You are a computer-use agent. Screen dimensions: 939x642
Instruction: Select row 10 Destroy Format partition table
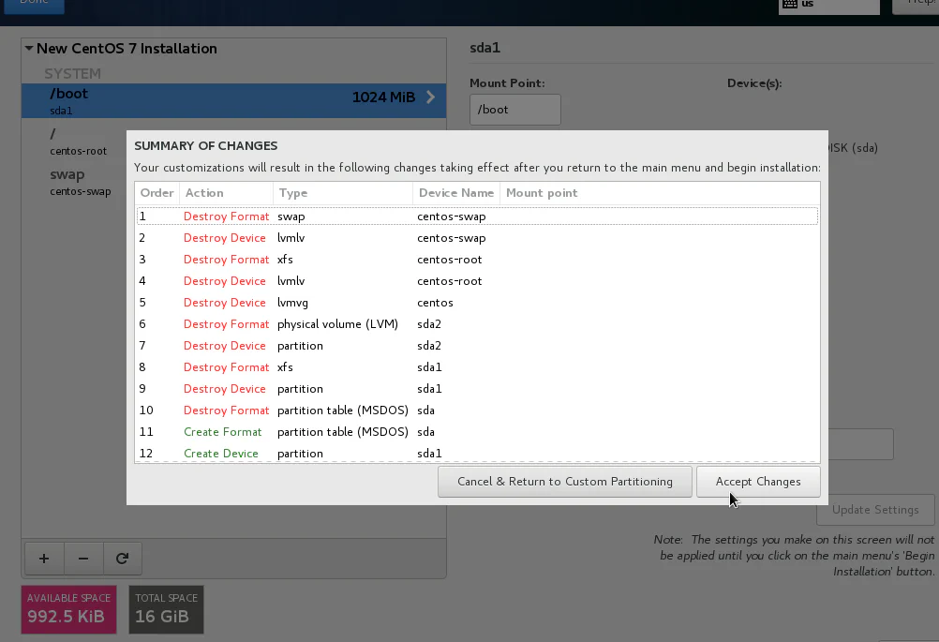(477, 411)
